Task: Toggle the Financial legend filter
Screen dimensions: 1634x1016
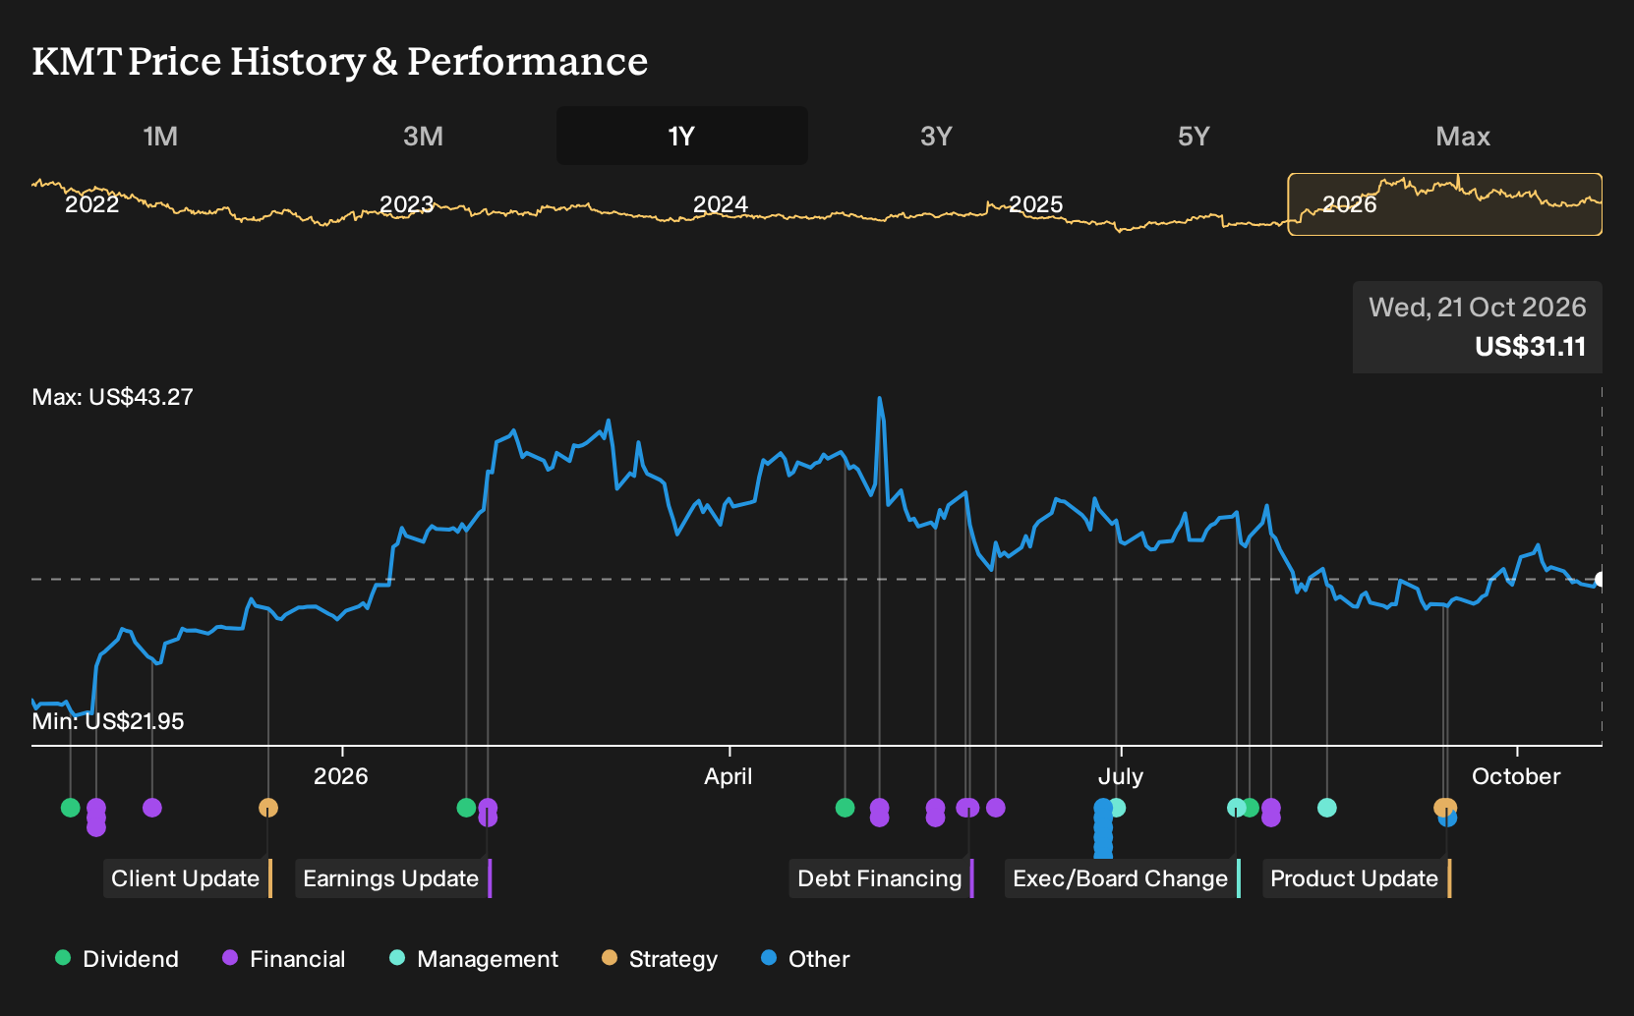Action: point(284,959)
